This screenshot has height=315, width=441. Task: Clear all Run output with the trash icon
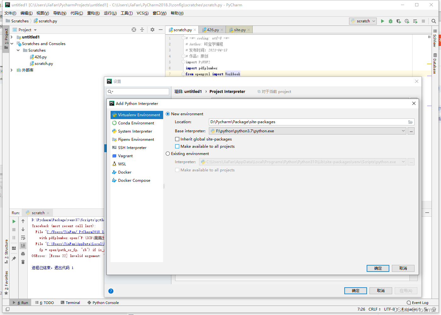(x=23, y=262)
